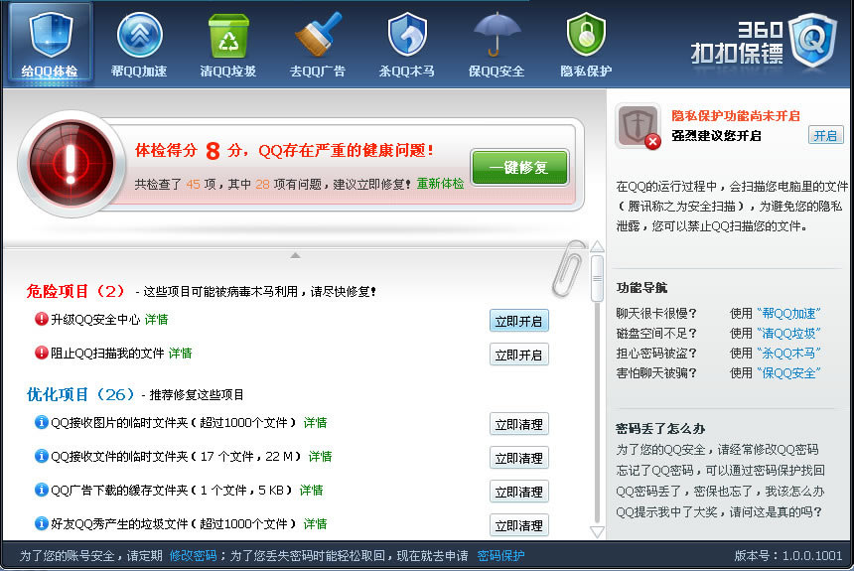This screenshot has height=571, width=854.
Task: Click 立即清理 for QQ接收文件的临时文件夹
Action: (x=518, y=458)
